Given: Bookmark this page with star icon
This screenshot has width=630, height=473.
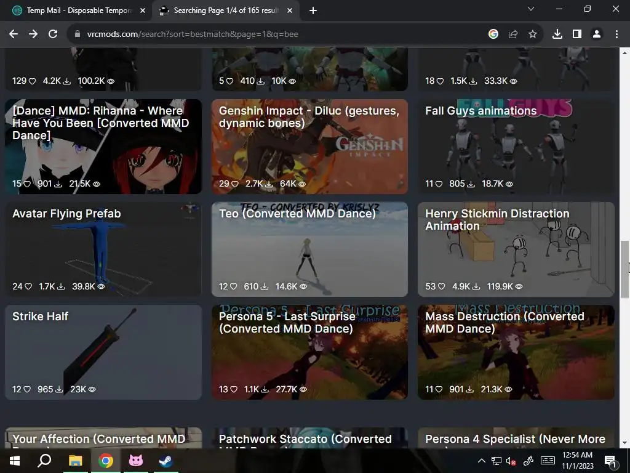Looking at the screenshot, I should [533, 34].
